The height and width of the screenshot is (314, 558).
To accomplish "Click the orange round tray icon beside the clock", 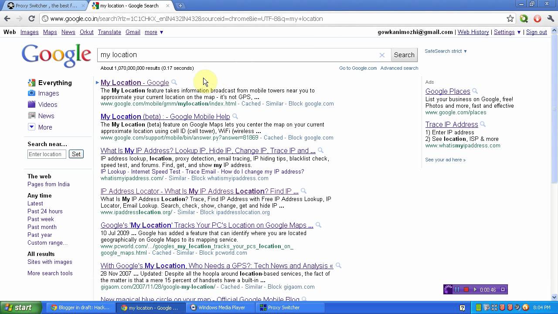I will (525, 307).
